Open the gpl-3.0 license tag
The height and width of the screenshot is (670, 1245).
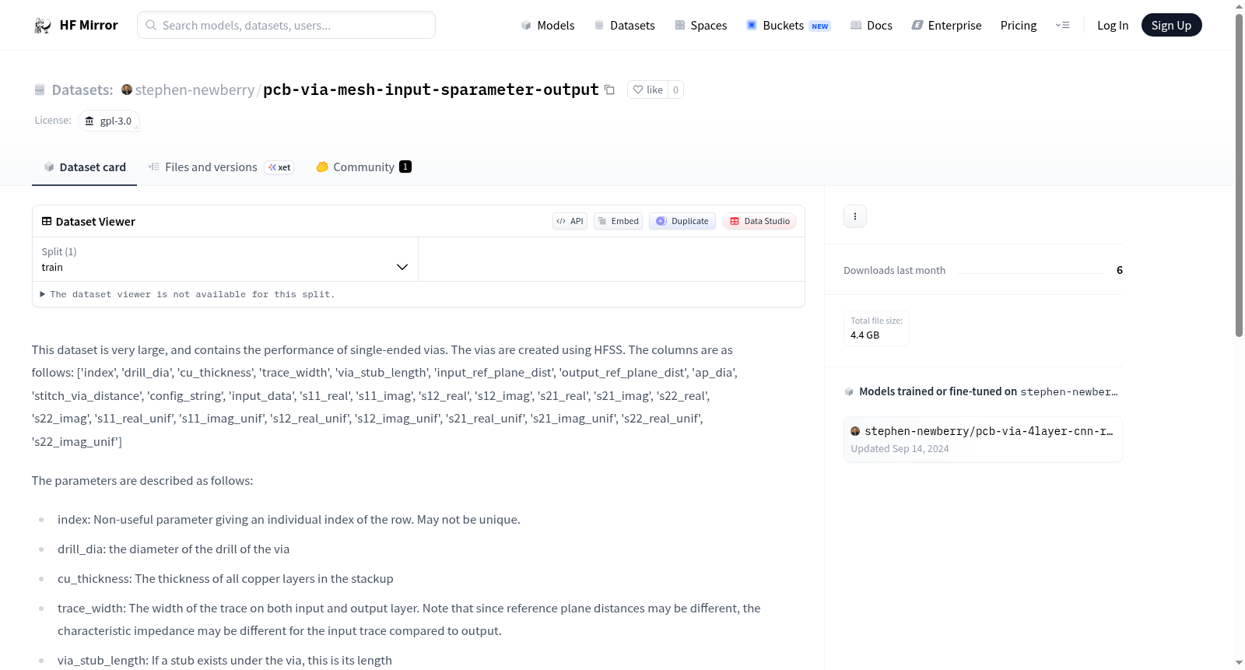[x=109, y=121]
